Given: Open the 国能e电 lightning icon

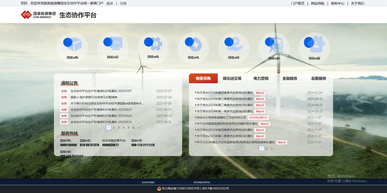Looking at the screenshot, I should click(193, 44).
